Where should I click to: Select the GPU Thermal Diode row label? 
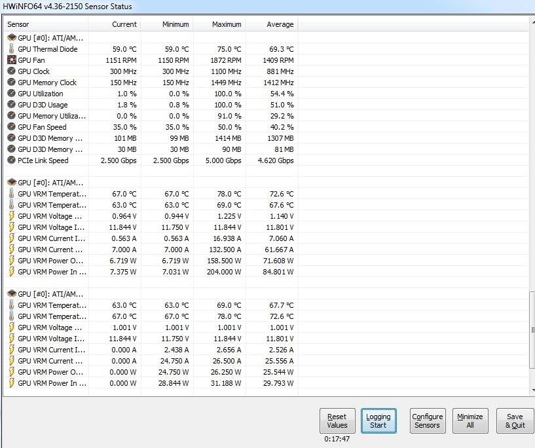tap(48, 48)
